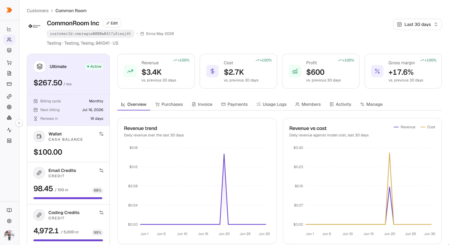The height and width of the screenshot is (245, 449).
Task: Open the target circle icon in sidebar
Action: (9, 107)
